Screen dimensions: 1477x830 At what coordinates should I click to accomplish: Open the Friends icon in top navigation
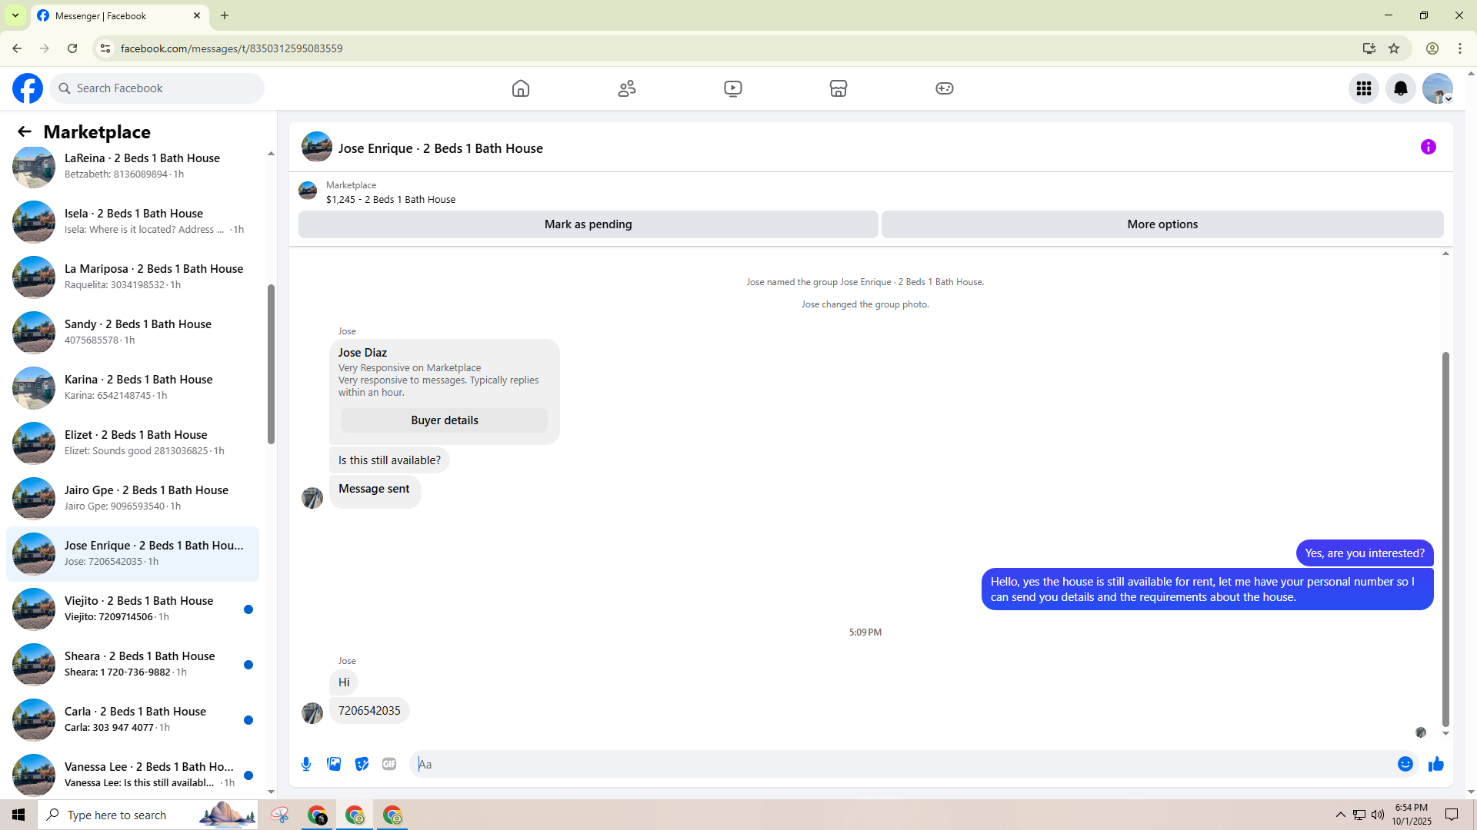pos(627,88)
